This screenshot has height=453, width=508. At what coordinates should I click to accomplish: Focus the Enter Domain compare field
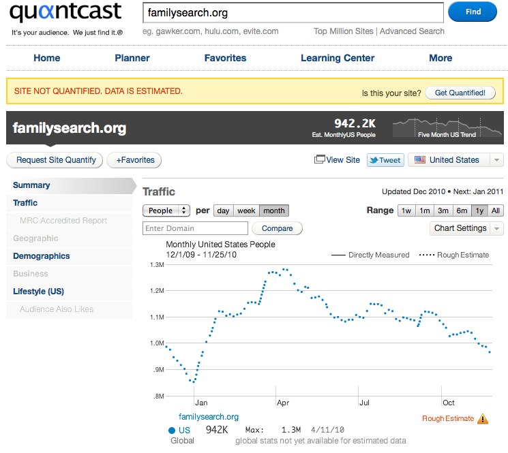point(195,228)
